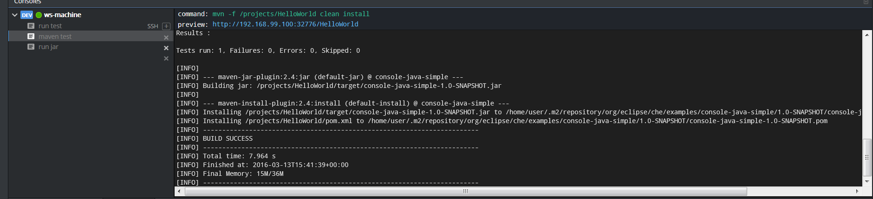Click the blue DEV badge icon
This screenshot has width=873, height=199.
point(27,15)
